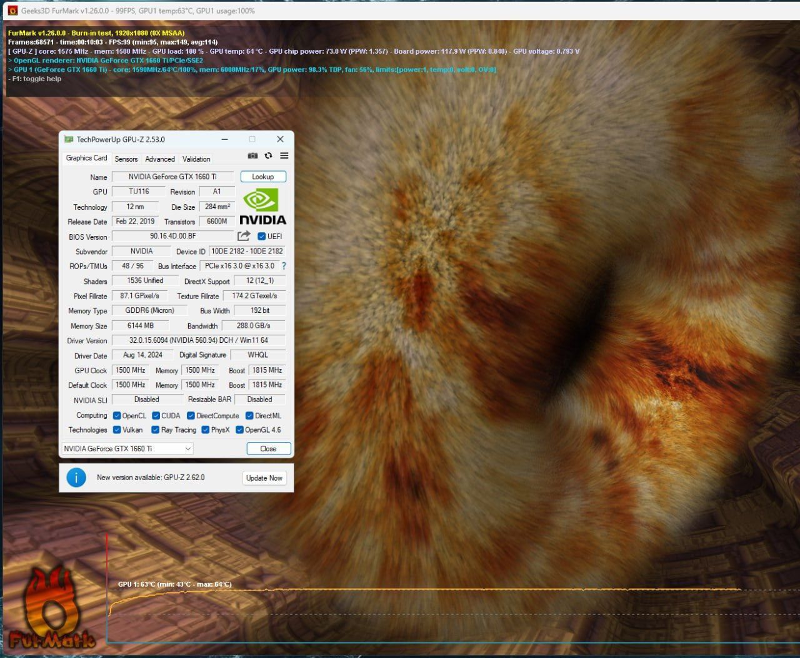Switch to the Sensors tab
800x658 pixels.
point(126,159)
